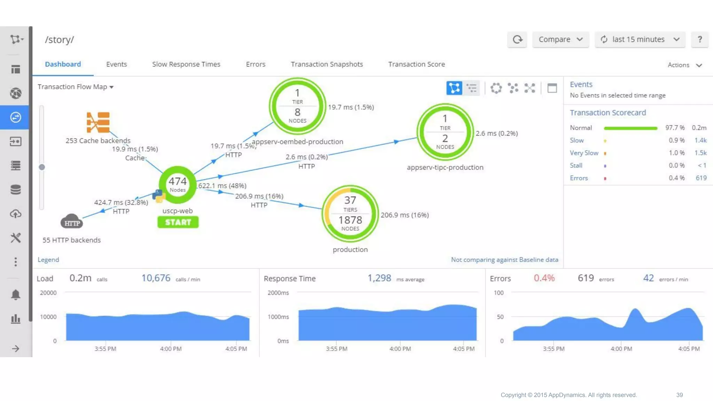This screenshot has width=713, height=401.
Task: Click the Stall scorecard link
Action: [576, 165]
